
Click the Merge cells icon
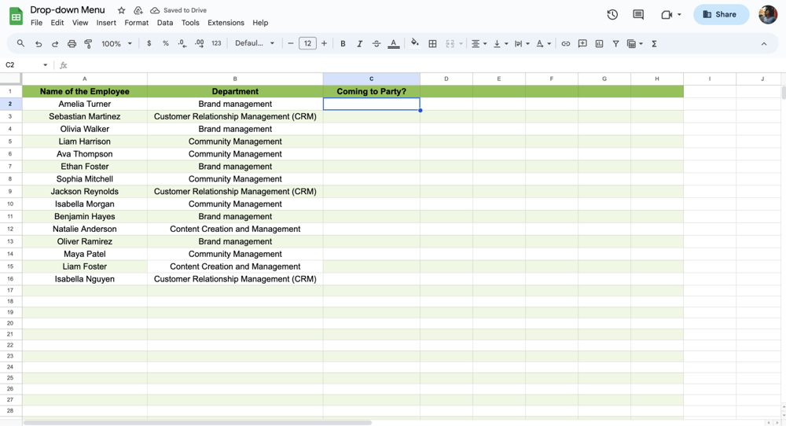(x=450, y=43)
